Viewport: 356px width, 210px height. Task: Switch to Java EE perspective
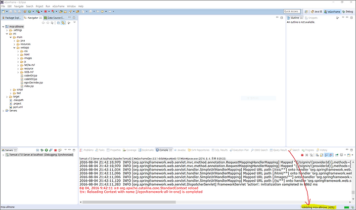(316, 11)
